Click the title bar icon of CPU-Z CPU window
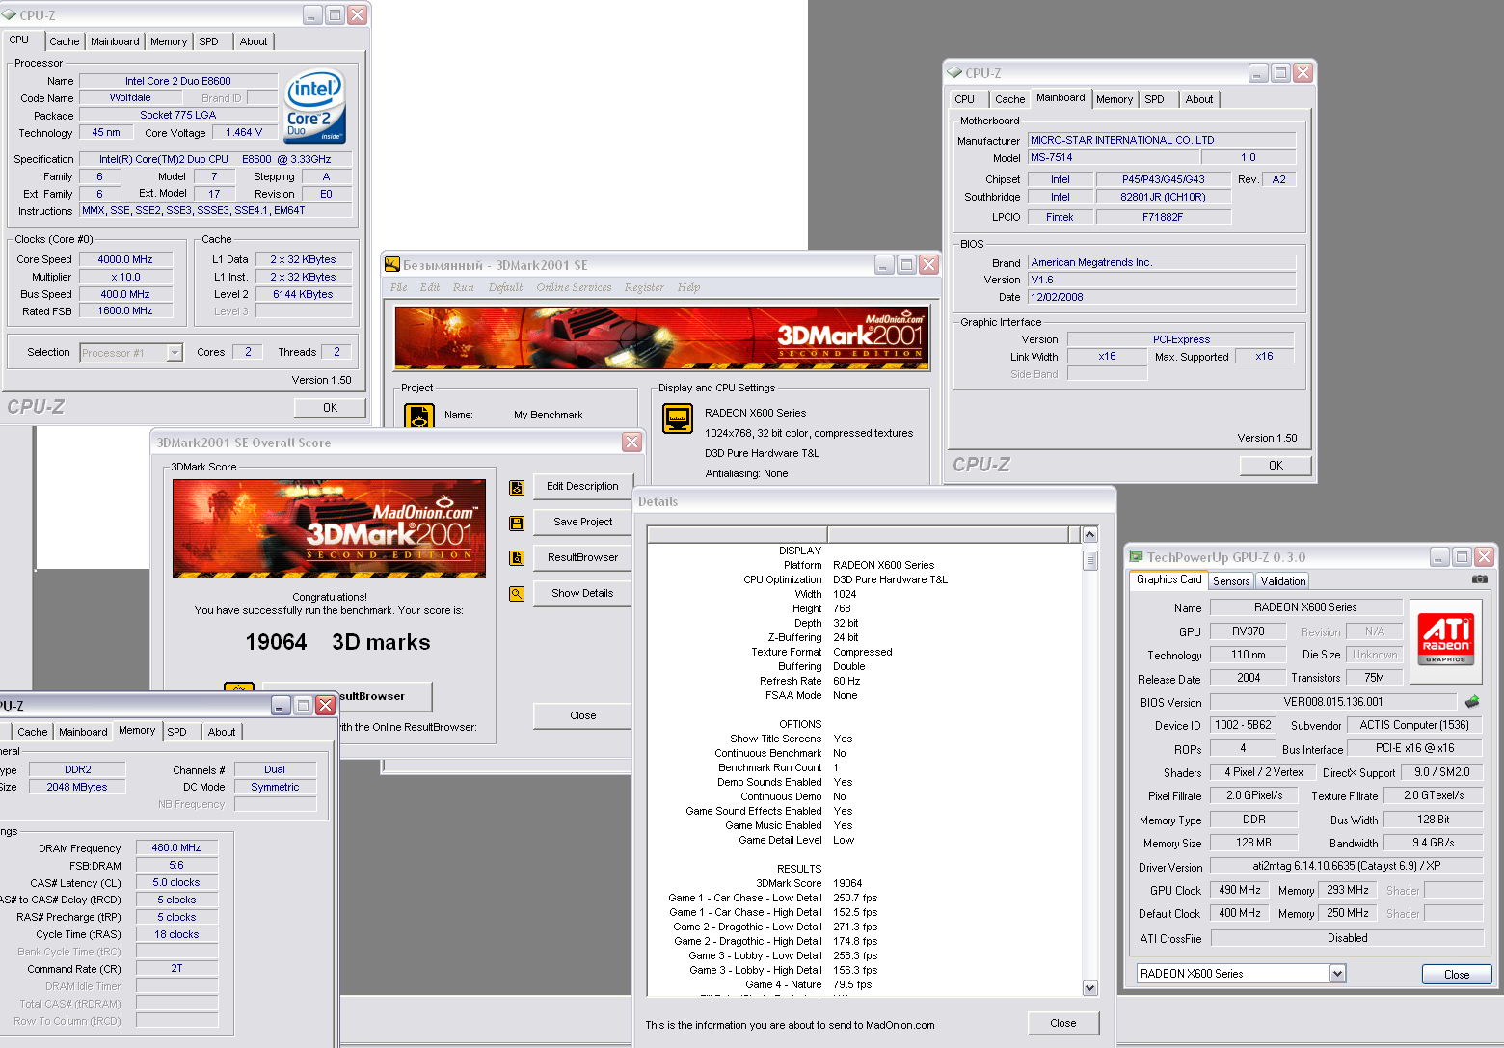Viewport: 1504px width, 1048px height. (9, 14)
